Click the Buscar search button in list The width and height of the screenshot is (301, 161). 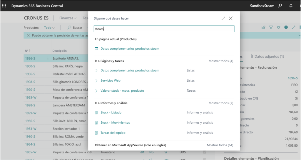[x=75, y=28]
